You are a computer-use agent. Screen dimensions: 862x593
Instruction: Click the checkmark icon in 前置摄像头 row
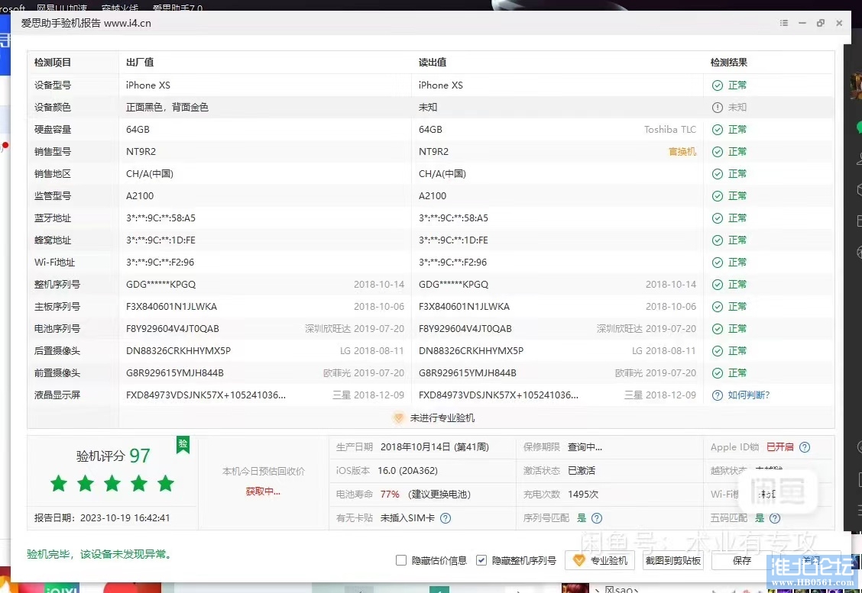tap(718, 373)
